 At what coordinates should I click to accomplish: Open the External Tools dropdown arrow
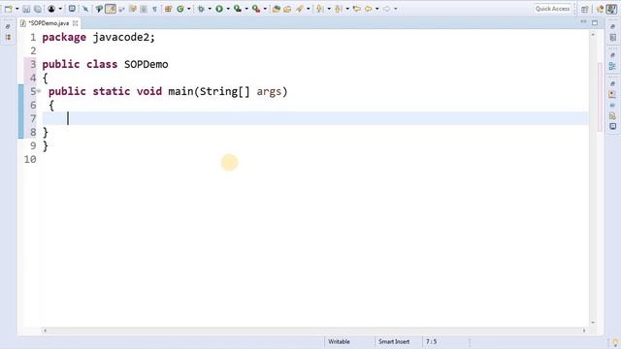click(x=265, y=9)
